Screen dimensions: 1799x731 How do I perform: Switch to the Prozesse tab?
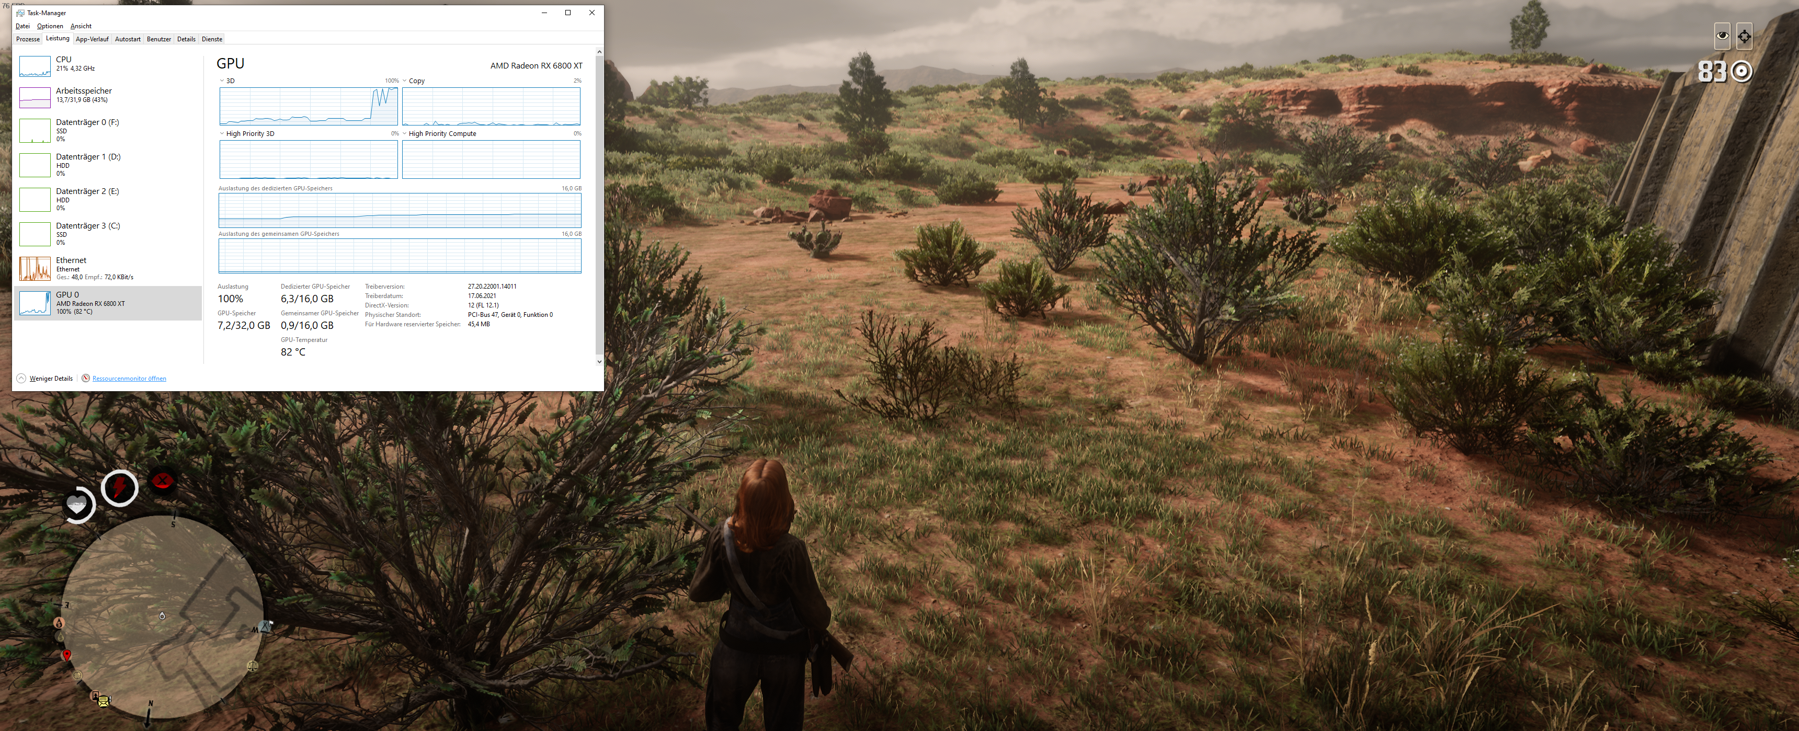click(28, 39)
